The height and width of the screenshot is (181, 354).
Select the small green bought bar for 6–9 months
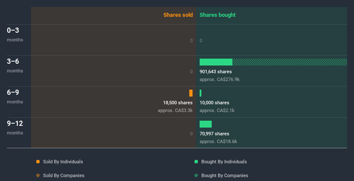pos(200,93)
